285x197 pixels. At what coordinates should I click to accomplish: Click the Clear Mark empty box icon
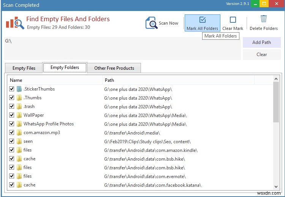click(233, 20)
